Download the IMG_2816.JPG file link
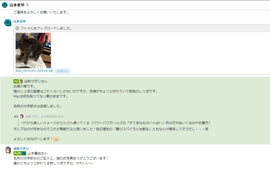The width and height of the screenshot is (270, 171). tap(35, 71)
